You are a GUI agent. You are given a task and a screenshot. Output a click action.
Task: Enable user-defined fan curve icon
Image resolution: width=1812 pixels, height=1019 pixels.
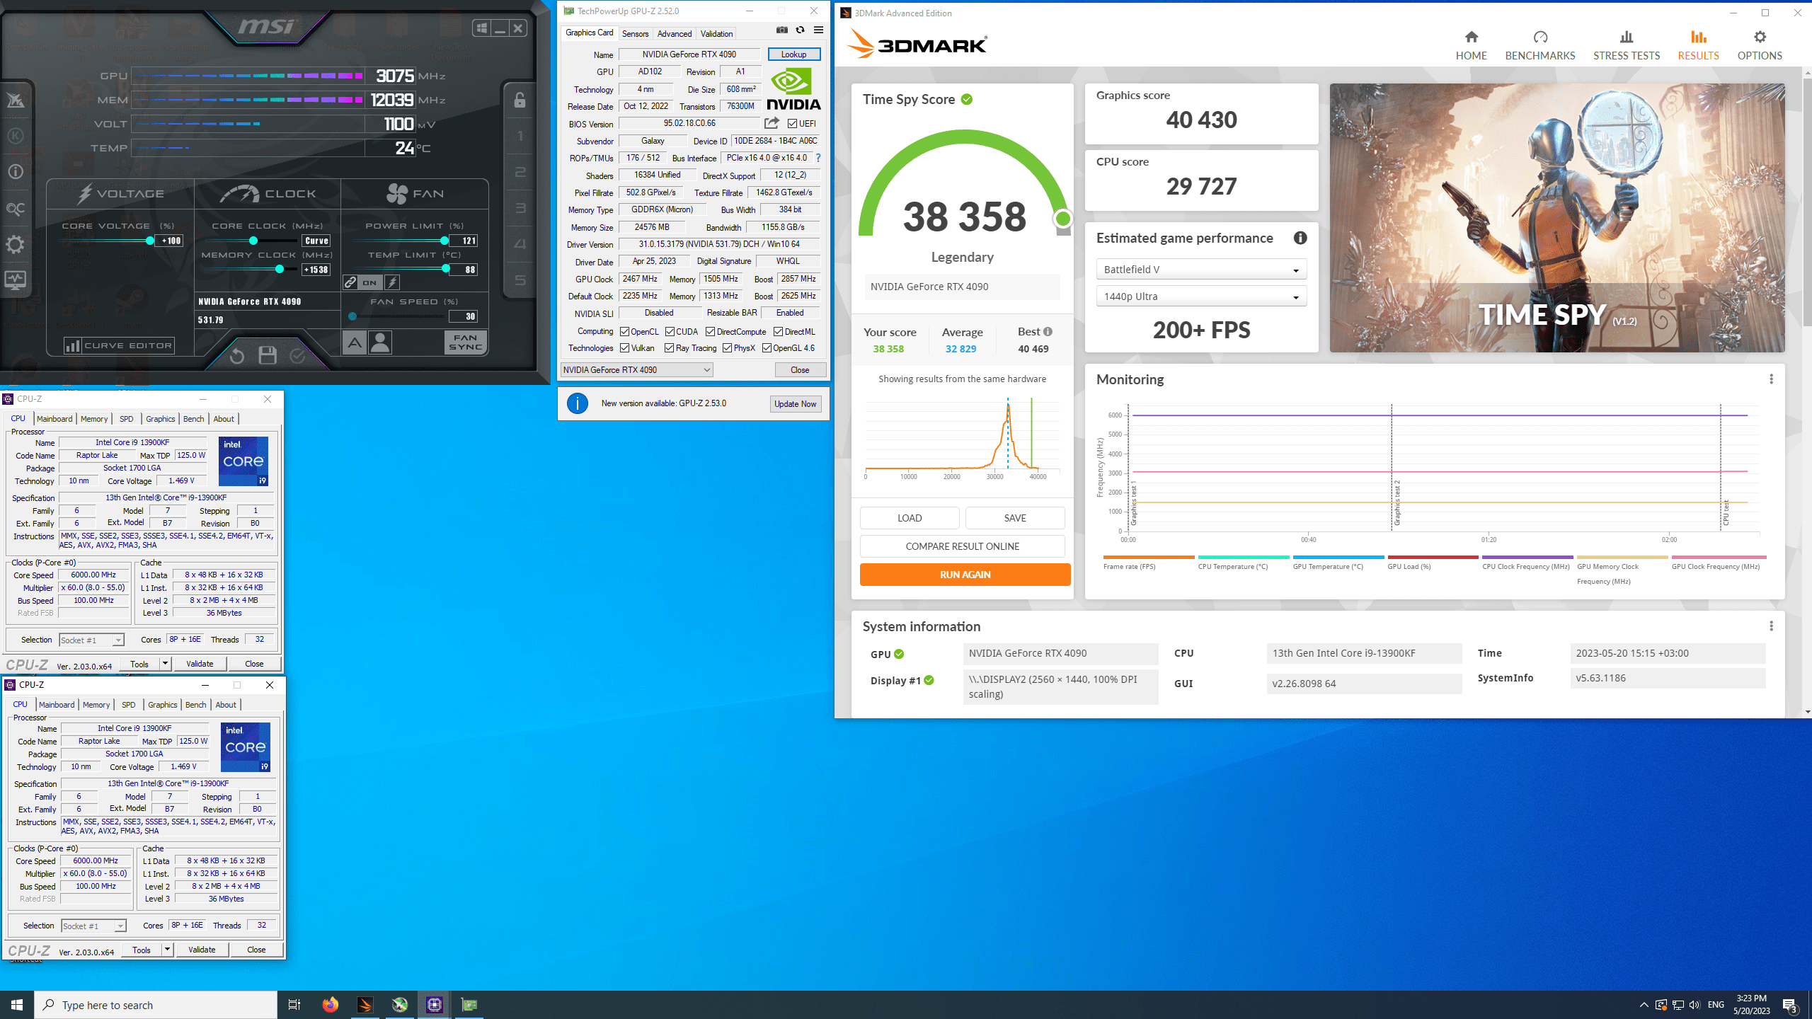pos(380,343)
